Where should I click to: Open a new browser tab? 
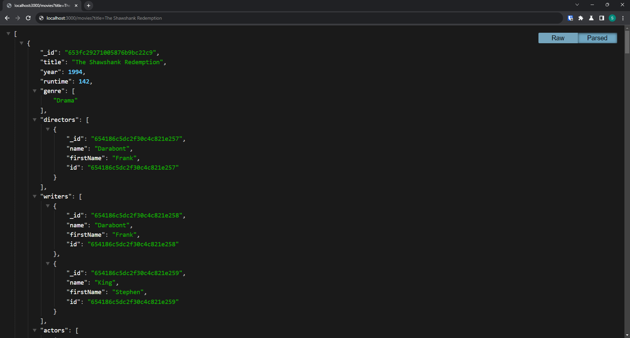88,6
